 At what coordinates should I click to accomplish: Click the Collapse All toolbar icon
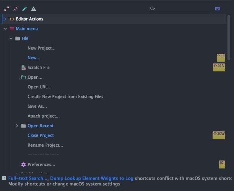[x=16, y=9]
